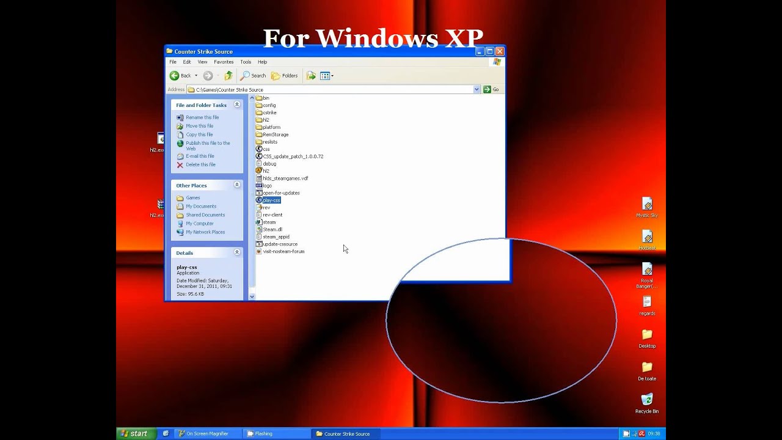Select the hlds_steamgames.vdf file icon
The height and width of the screenshot is (440, 782).
tap(258, 178)
